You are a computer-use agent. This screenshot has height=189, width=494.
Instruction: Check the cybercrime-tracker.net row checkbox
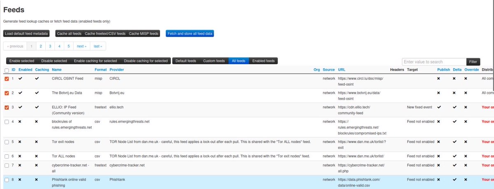point(7,165)
